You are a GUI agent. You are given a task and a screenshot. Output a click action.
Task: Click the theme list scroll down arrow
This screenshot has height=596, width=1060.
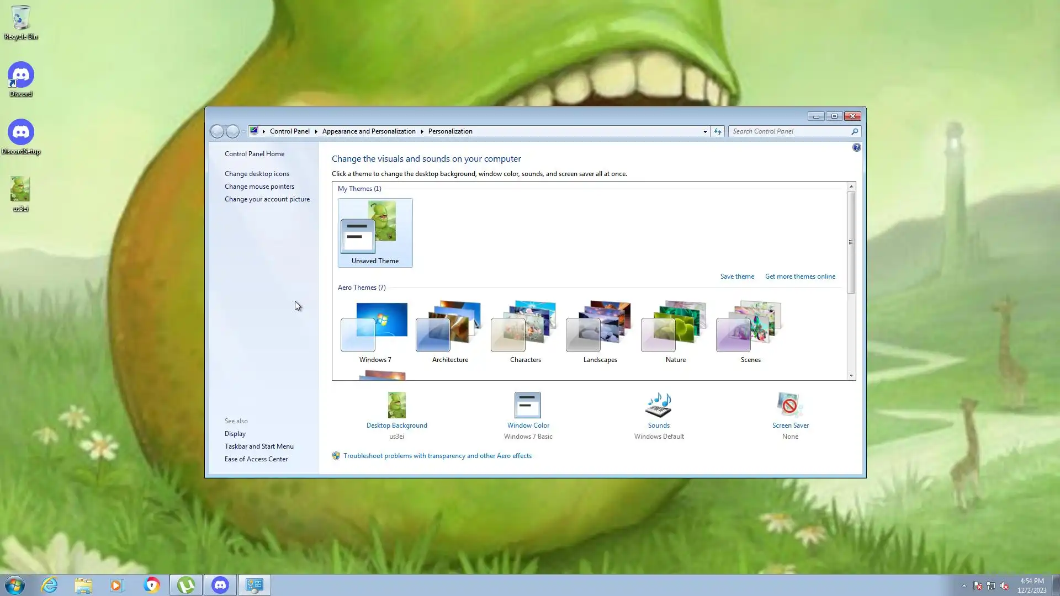(x=851, y=376)
